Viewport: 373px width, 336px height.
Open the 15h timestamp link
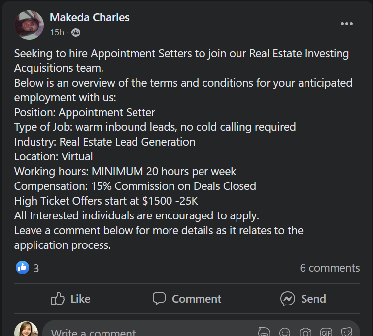(57, 32)
